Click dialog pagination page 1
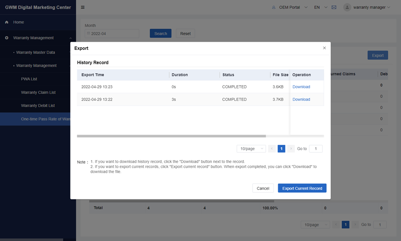This screenshot has width=401, height=241. [x=281, y=149]
